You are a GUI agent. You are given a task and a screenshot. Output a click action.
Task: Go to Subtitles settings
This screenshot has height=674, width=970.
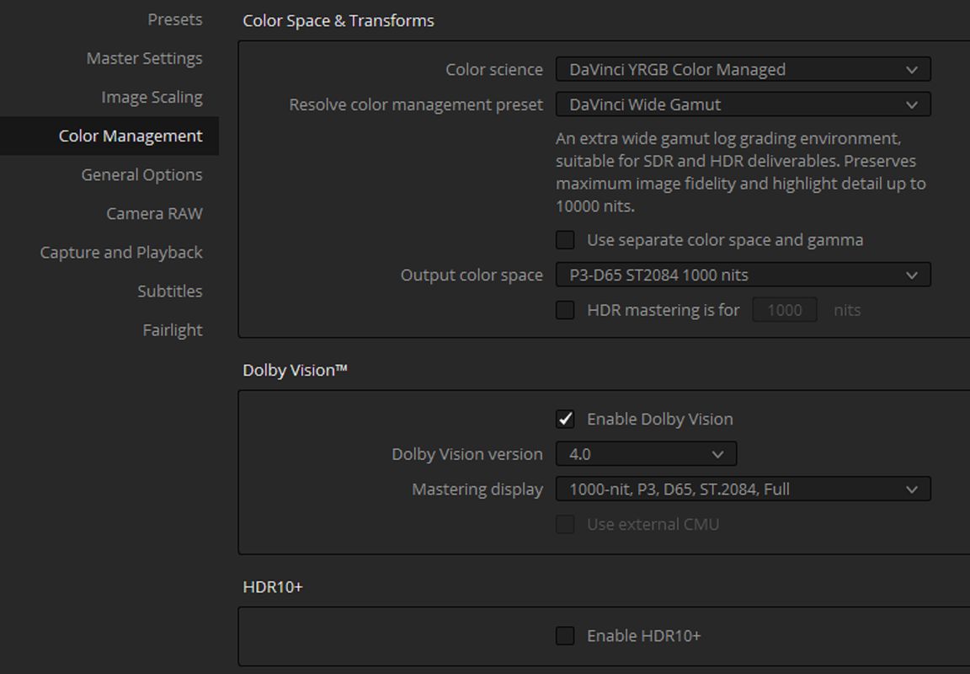point(169,292)
